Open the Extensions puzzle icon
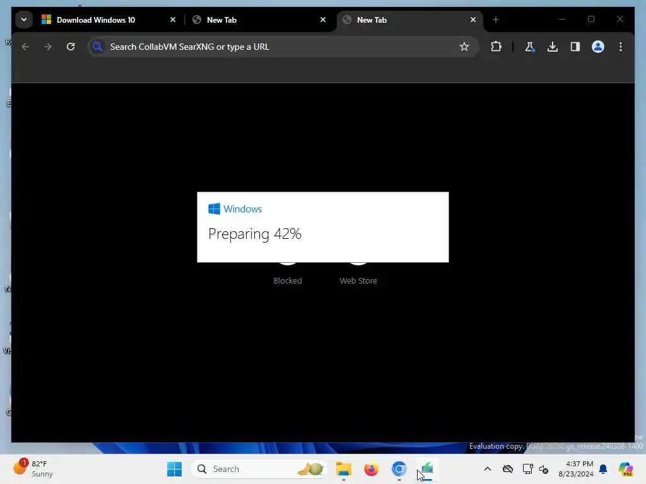 pos(496,47)
